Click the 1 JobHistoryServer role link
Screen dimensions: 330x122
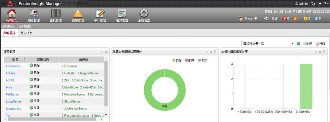click(75, 109)
